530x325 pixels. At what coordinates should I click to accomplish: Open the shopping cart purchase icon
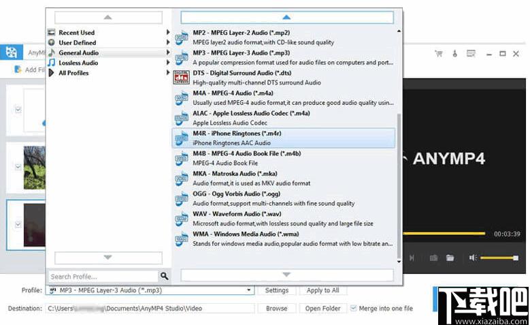(x=439, y=54)
